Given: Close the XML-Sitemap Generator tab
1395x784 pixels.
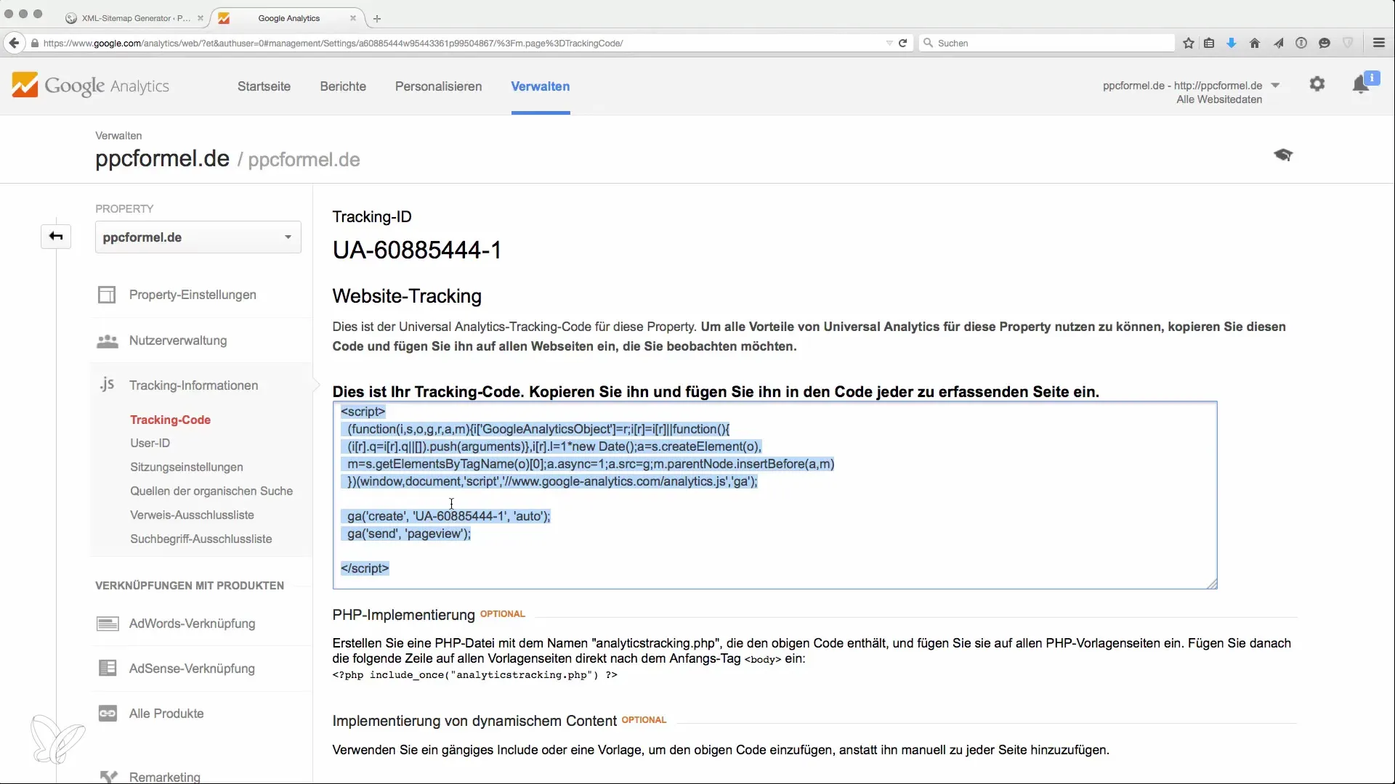Looking at the screenshot, I should pos(201,18).
